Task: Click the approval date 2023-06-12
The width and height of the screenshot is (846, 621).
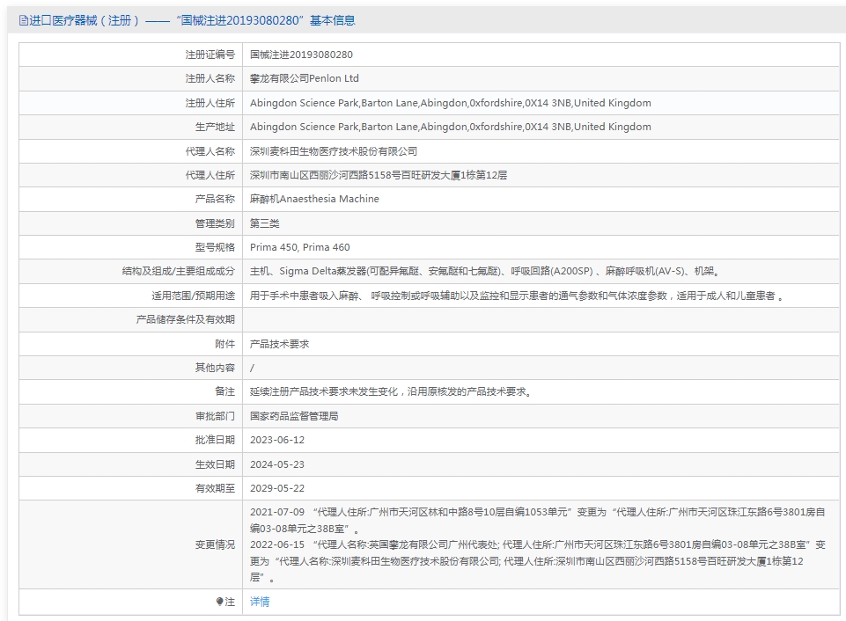Action: coord(277,440)
